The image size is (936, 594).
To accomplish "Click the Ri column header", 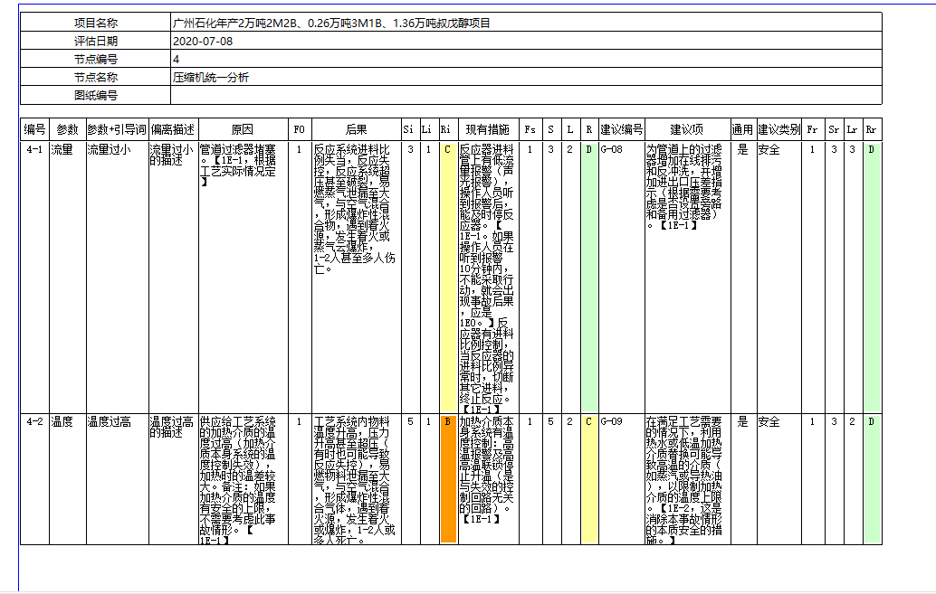I will 448,129.
